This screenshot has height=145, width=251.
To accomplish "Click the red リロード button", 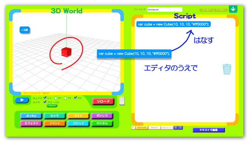I will [x=103, y=101].
